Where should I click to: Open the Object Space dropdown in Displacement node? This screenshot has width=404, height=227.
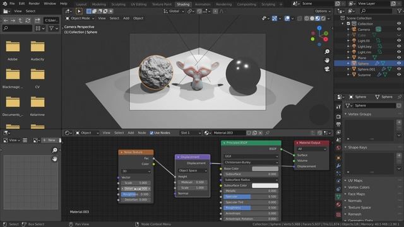point(193,171)
